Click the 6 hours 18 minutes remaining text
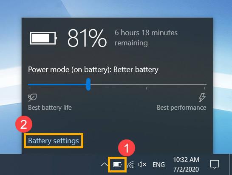Image resolution: width=232 pixels, height=175 pixels. (x=146, y=38)
